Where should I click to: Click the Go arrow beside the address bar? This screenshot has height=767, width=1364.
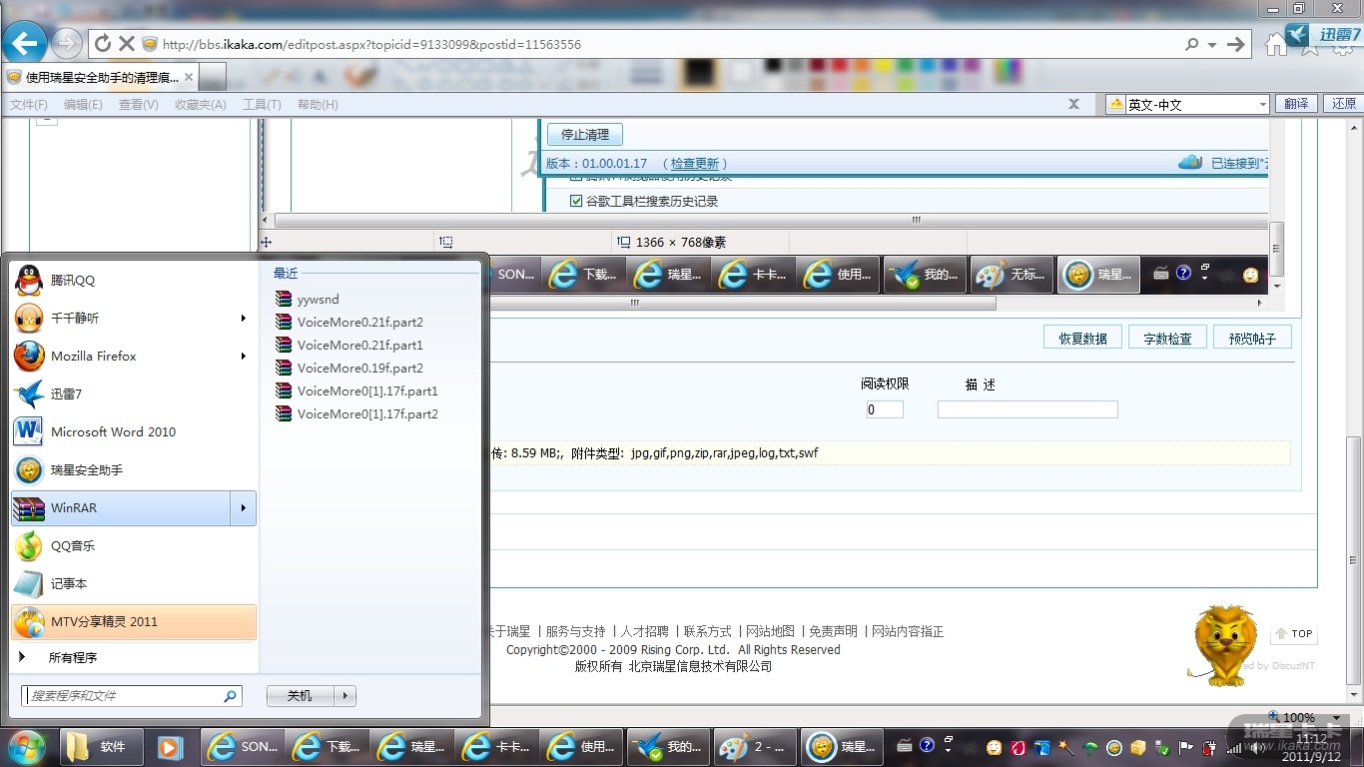click(x=1236, y=44)
